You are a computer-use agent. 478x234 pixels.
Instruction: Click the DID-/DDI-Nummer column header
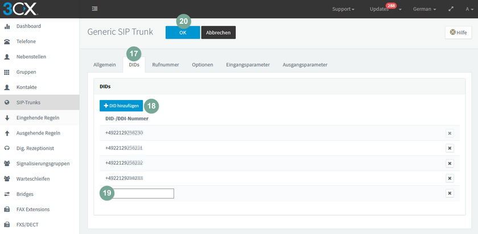(126, 119)
